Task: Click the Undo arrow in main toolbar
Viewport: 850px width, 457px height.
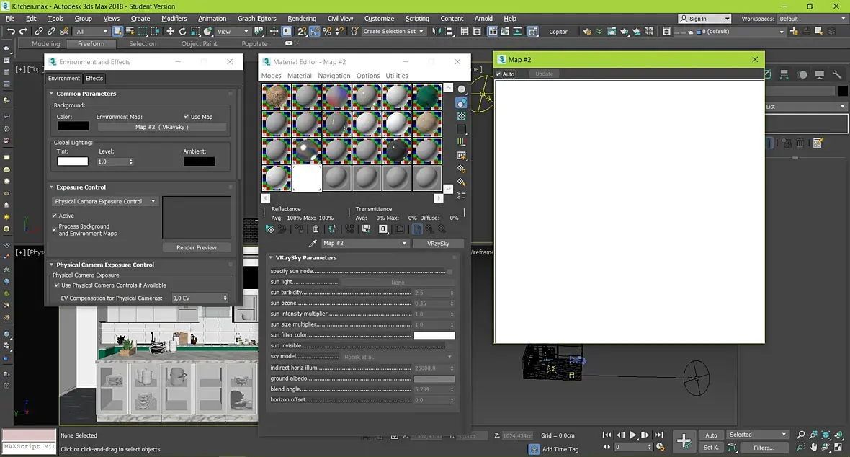Action: 11,32
